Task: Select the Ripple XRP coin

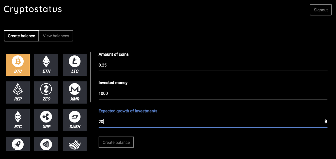Action: pos(46,120)
